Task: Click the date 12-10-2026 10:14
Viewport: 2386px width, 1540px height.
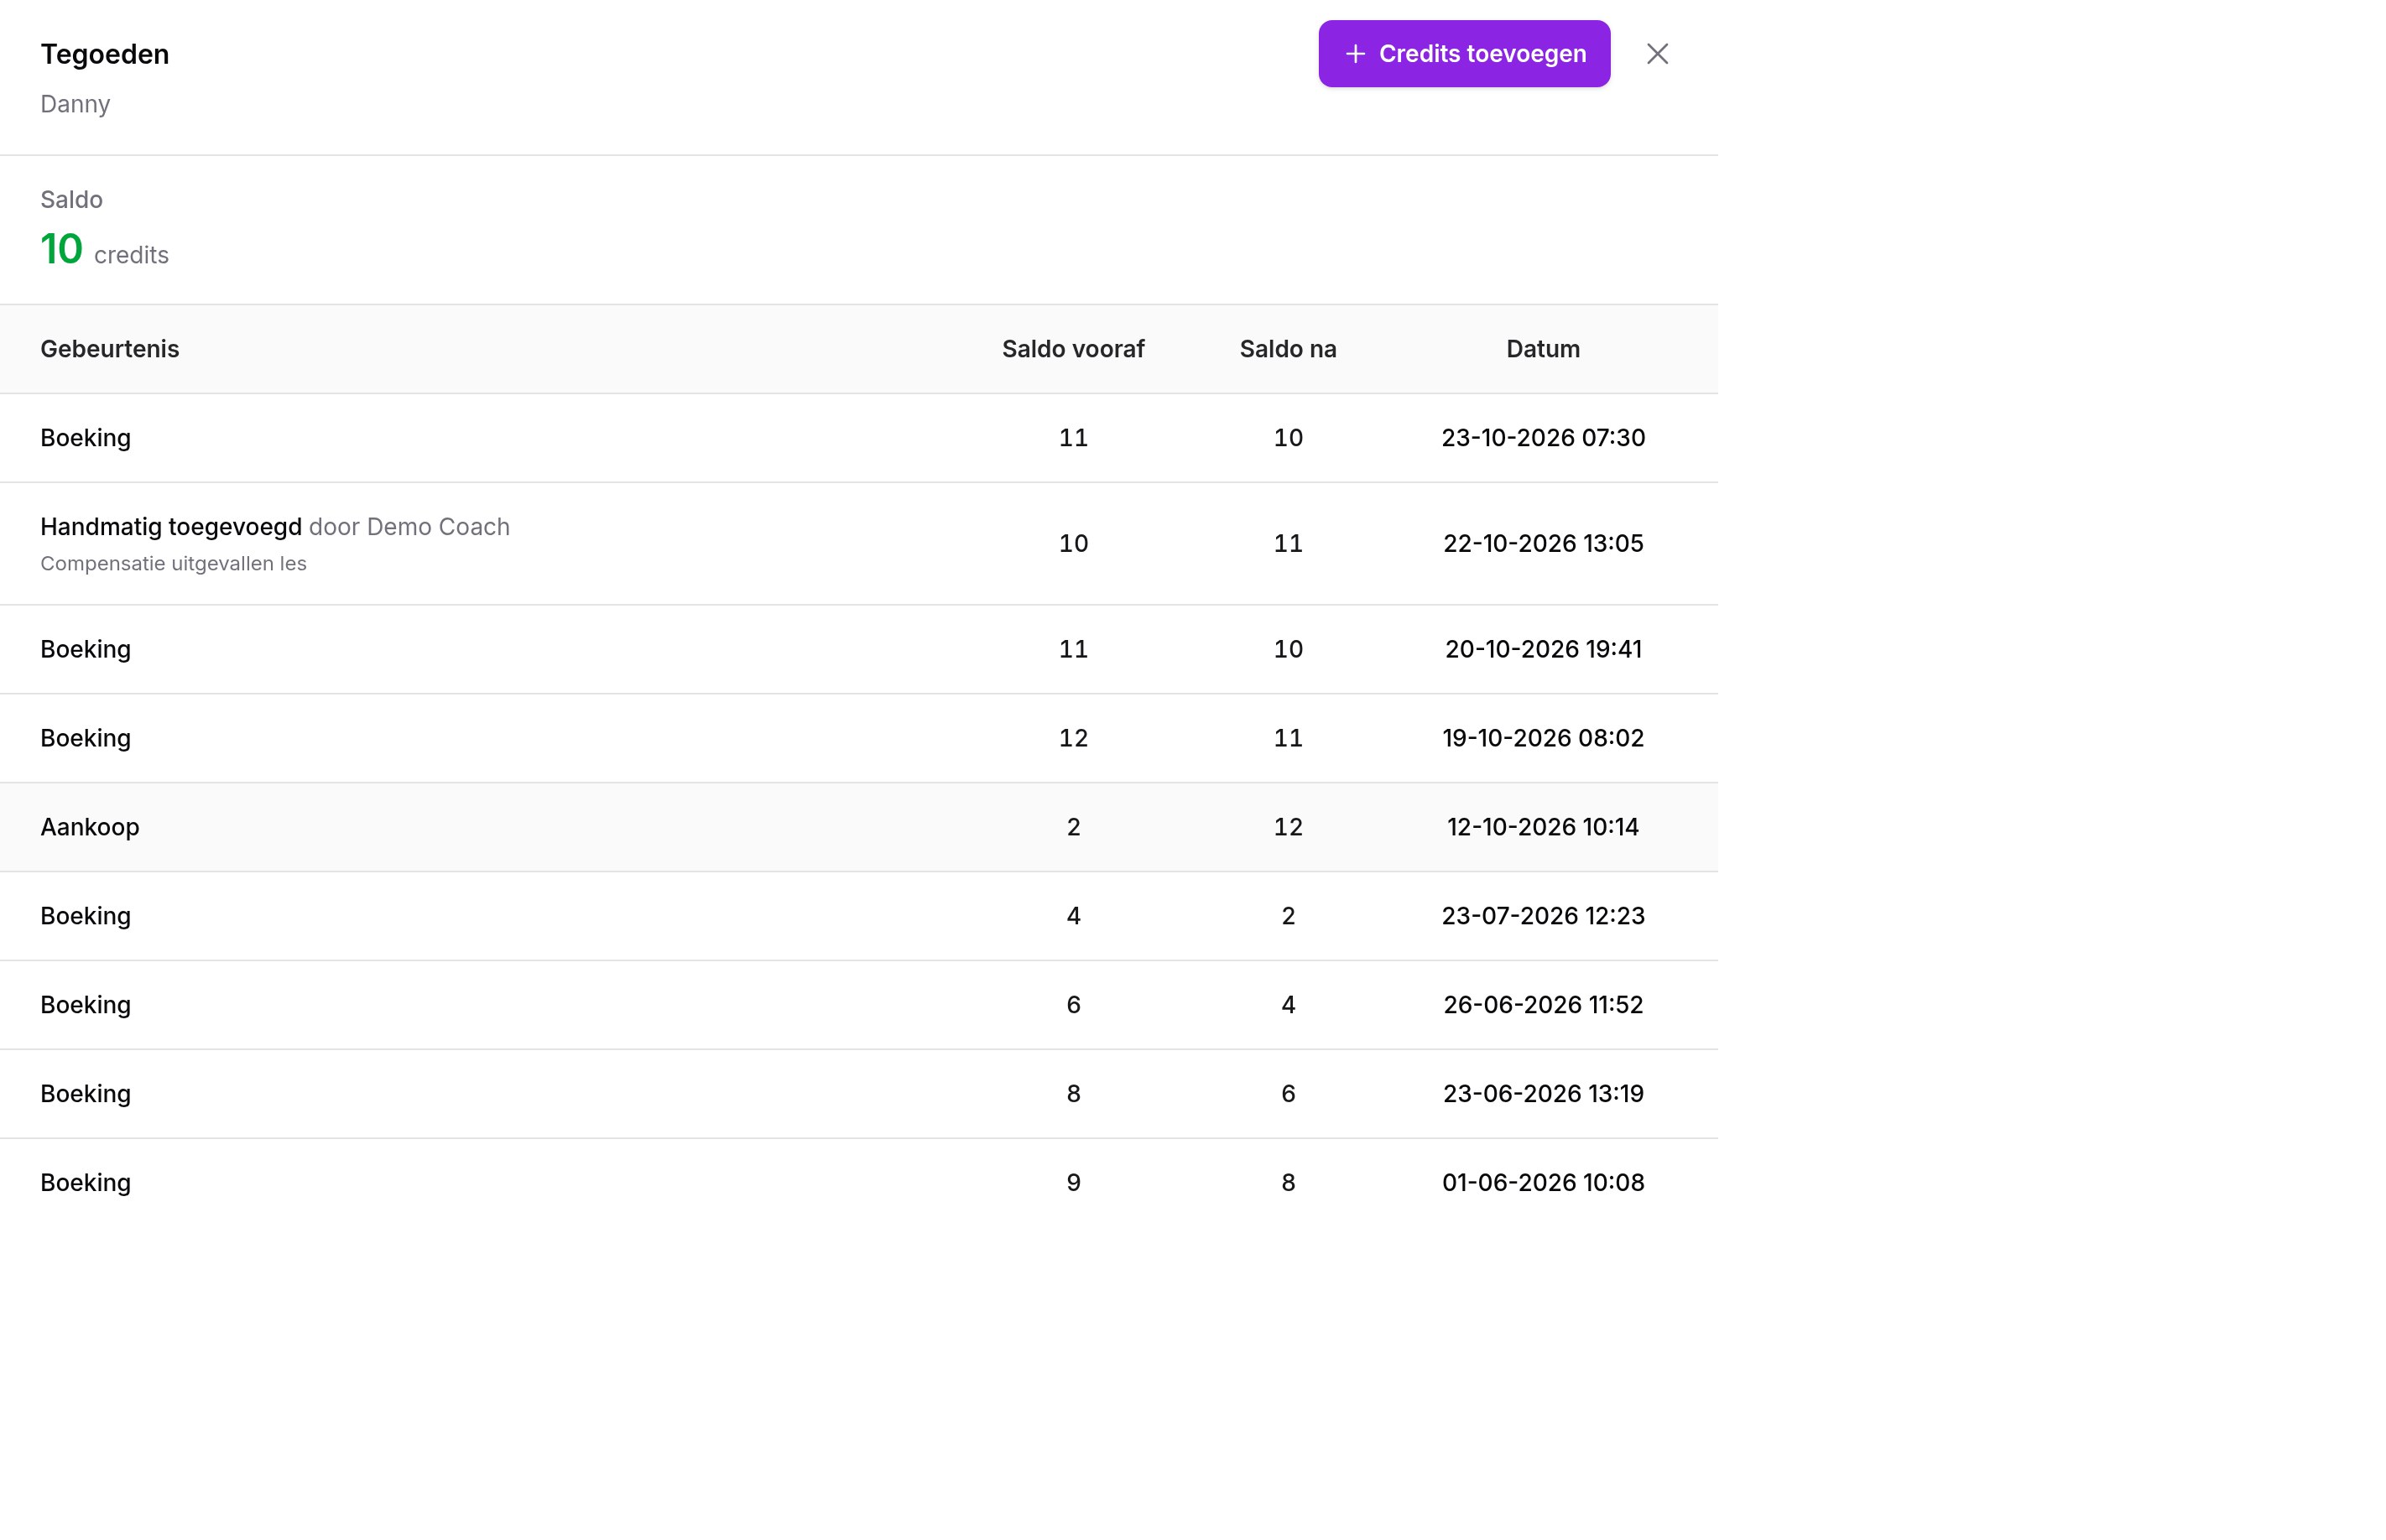Action: (1543, 827)
